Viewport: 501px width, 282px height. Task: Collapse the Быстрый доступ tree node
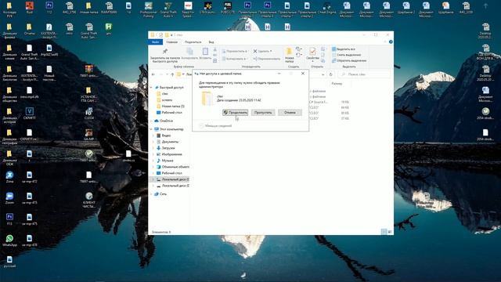click(x=151, y=87)
